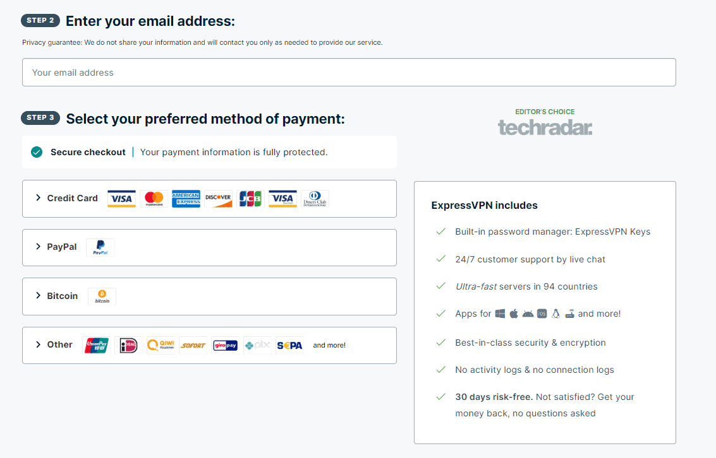716x458 pixels.
Task: Click the QIWI payment icon
Action: click(x=161, y=346)
